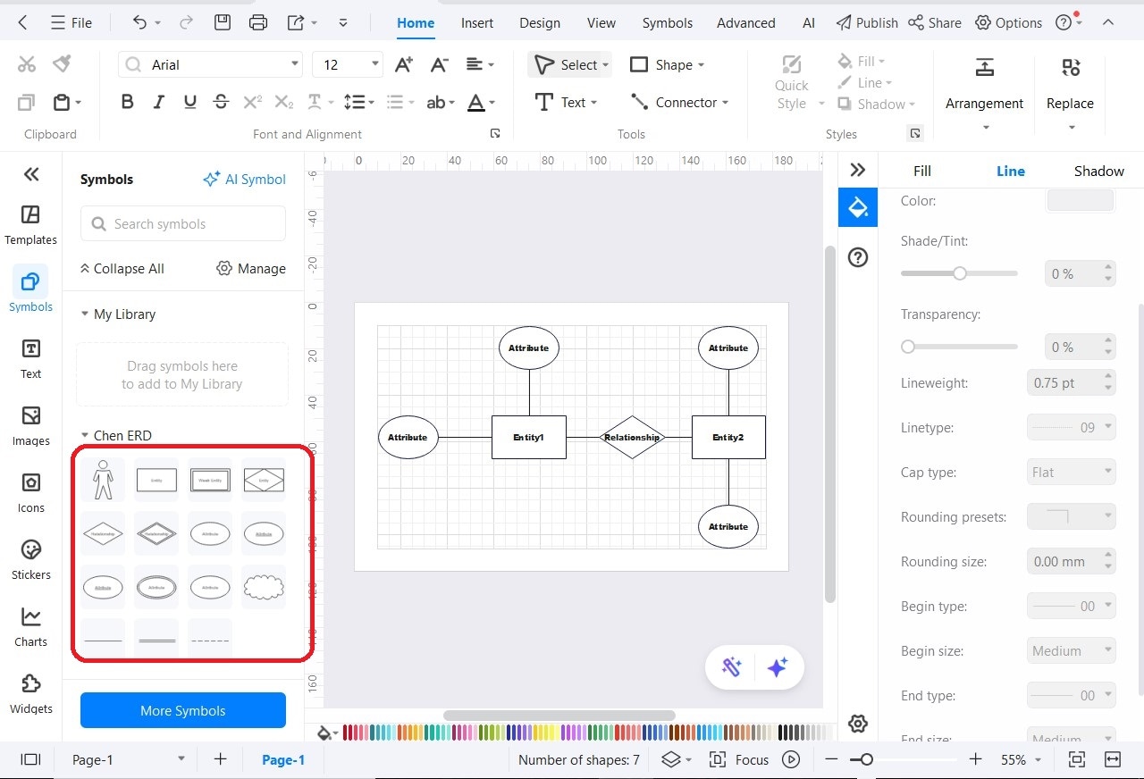Apply Superscript formatting

coord(252,102)
